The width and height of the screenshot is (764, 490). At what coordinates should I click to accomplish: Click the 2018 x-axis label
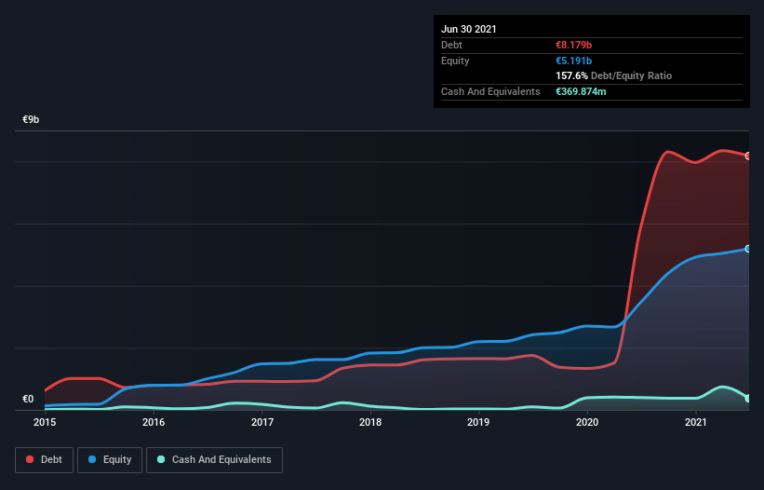[x=370, y=422]
